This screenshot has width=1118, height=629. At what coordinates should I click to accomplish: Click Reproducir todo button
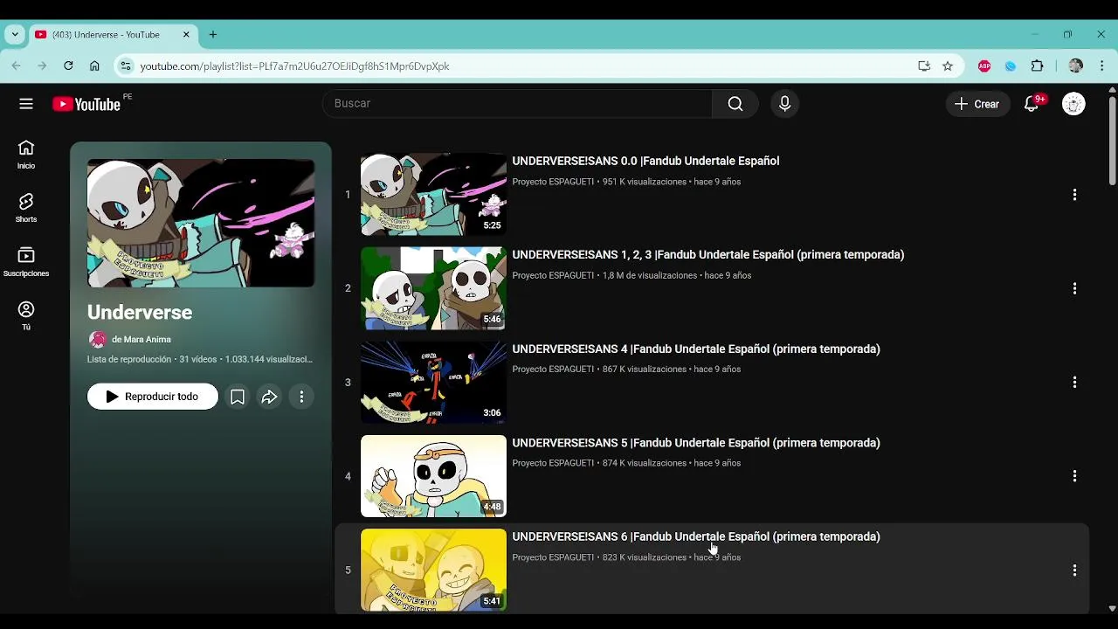pyautogui.click(x=153, y=397)
